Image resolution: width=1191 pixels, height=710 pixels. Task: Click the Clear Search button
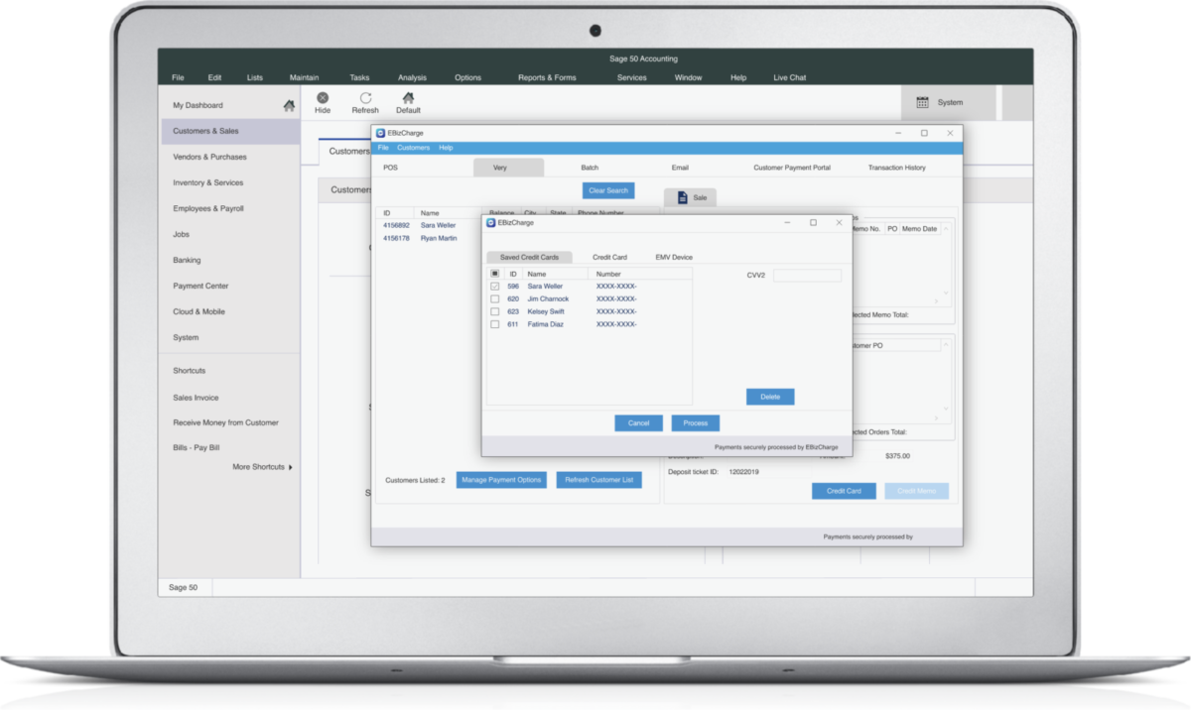[607, 190]
